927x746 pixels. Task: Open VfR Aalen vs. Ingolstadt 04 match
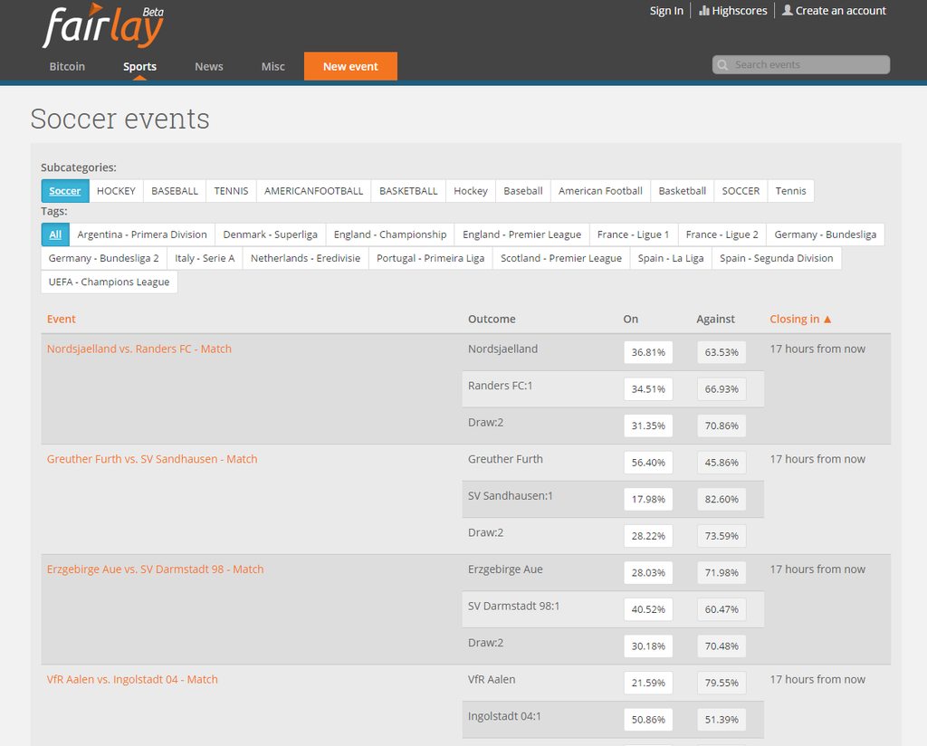(x=132, y=680)
